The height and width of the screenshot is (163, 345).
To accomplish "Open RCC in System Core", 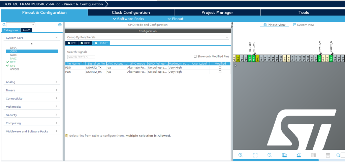I will click(13, 62).
